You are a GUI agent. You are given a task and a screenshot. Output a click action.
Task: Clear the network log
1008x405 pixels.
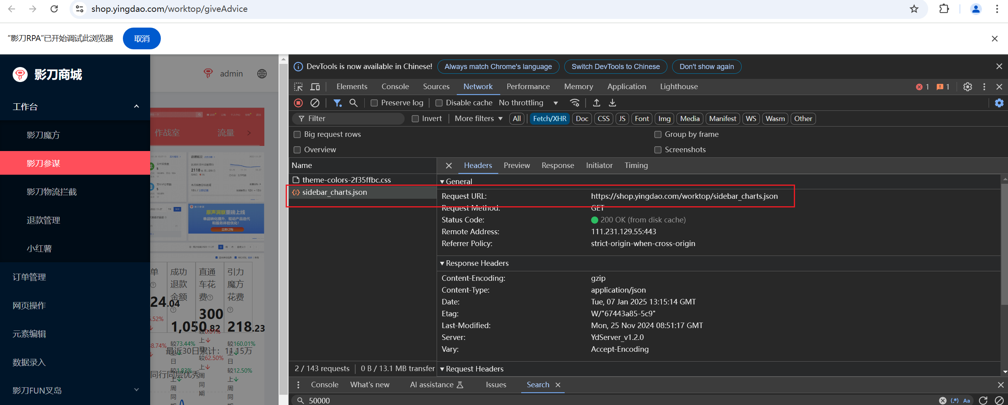click(x=315, y=103)
